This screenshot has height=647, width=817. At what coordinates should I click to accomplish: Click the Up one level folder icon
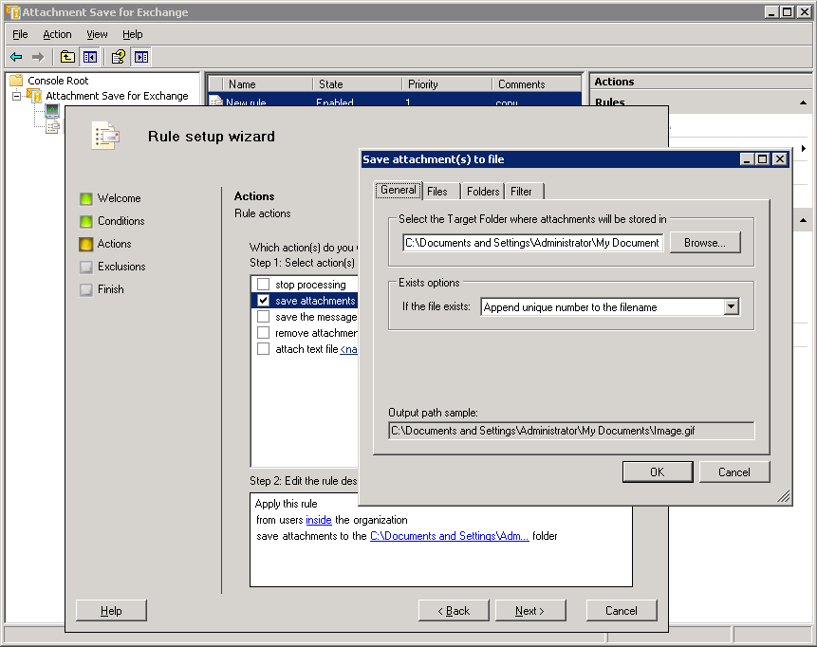(x=68, y=57)
